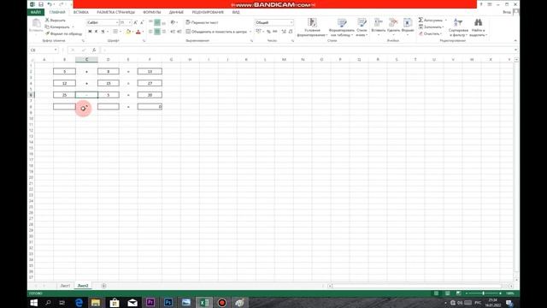547x308 pixels.
Task: Open the fill color dropdown arrow
Action: point(132,32)
